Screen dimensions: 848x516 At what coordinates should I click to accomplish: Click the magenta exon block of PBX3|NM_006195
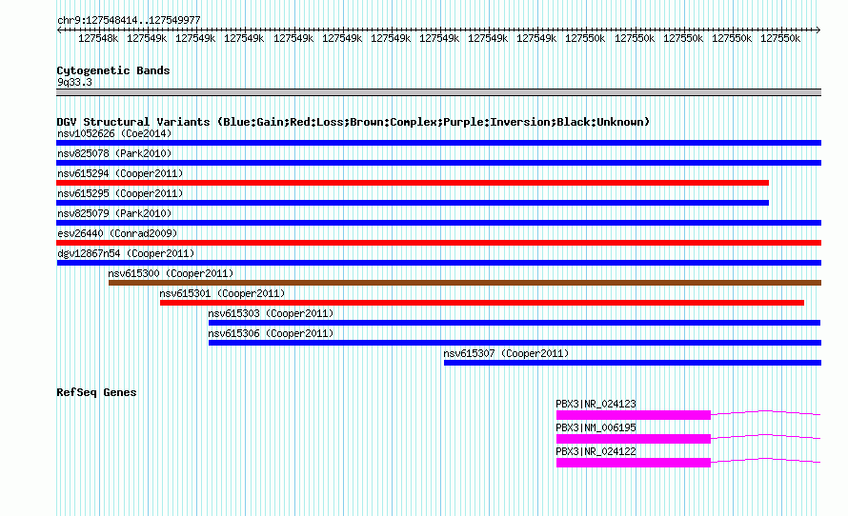coord(634,439)
